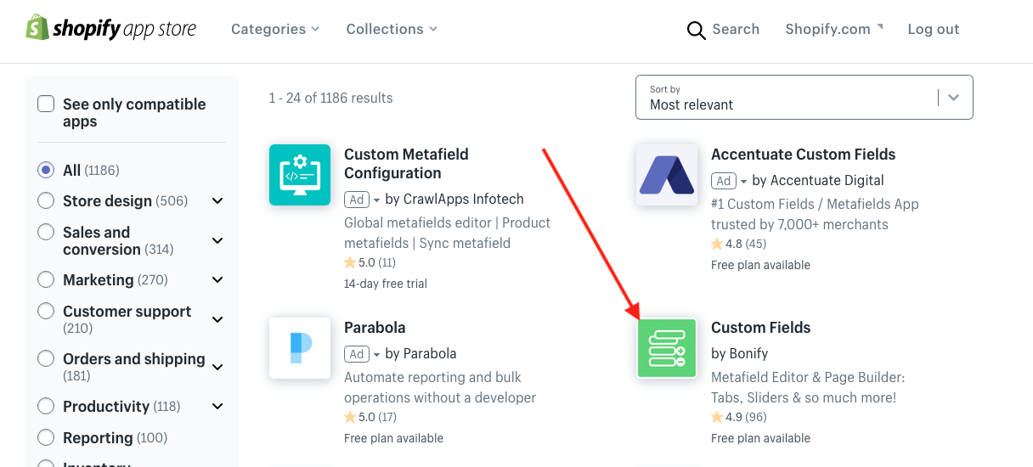The image size is (1033, 467).
Task: Open the Ad info dropdown for Accentuate Digital
Action: (x=731, y=181)
